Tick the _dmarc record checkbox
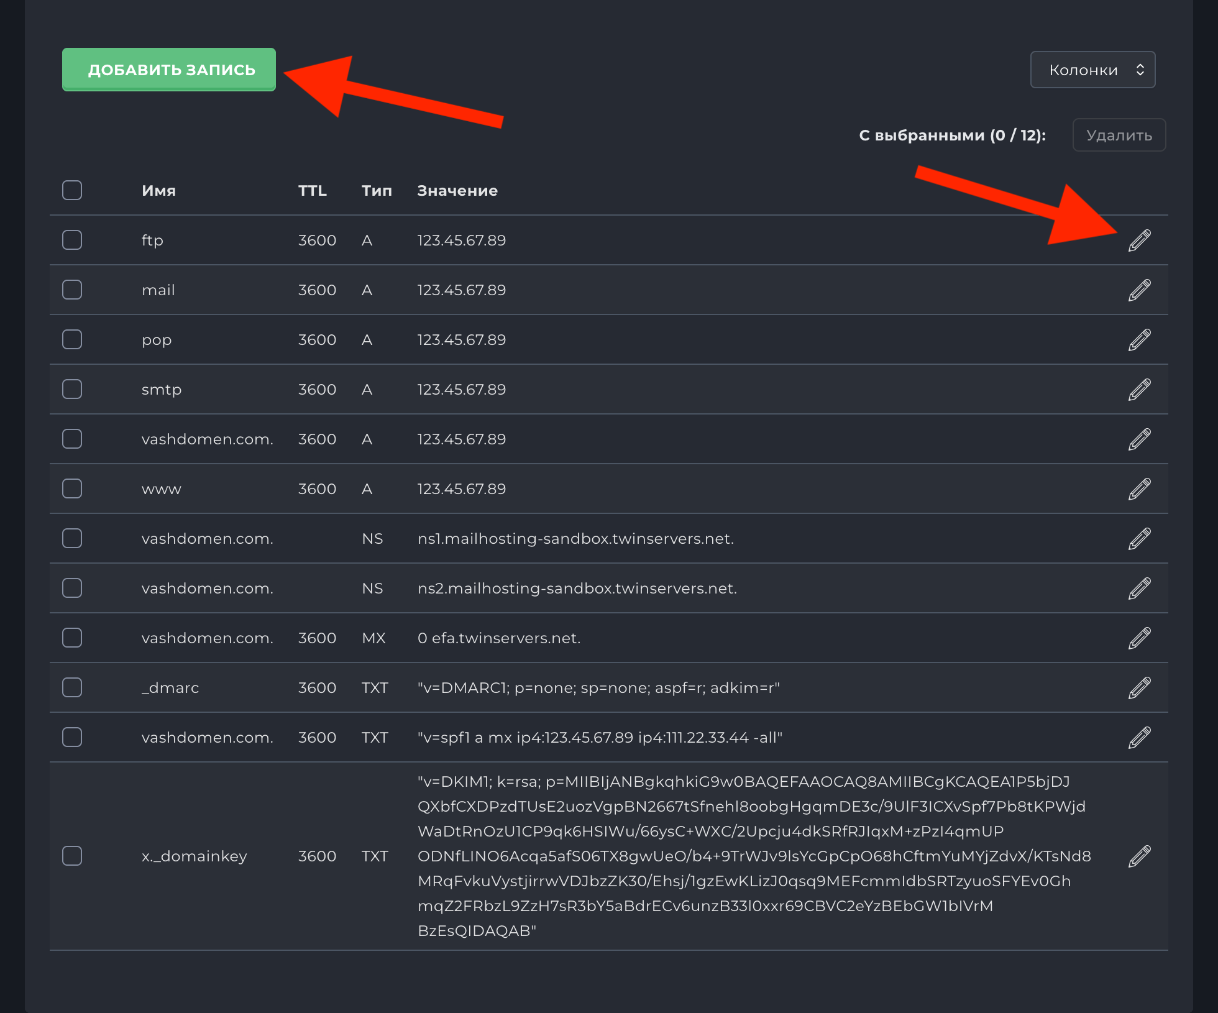1218x1013 pixels. pyautogui.click(x=72, y=687)
